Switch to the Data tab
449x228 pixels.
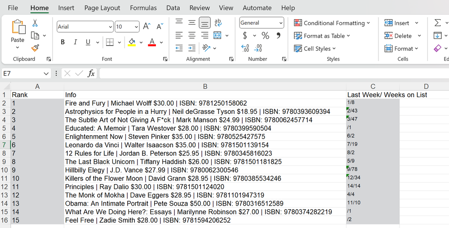(173, 8)
